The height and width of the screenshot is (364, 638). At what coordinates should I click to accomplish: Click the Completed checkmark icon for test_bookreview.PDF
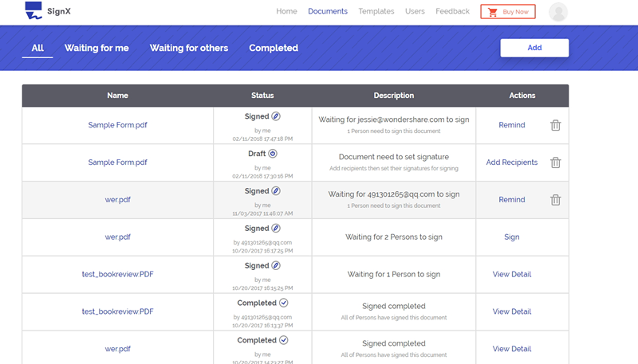[x=284, y=303]
